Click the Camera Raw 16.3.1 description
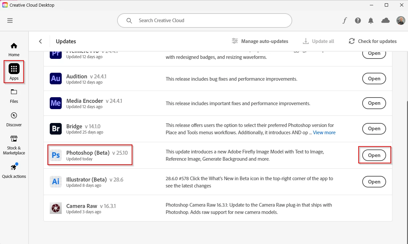 (x=249, y=209)
